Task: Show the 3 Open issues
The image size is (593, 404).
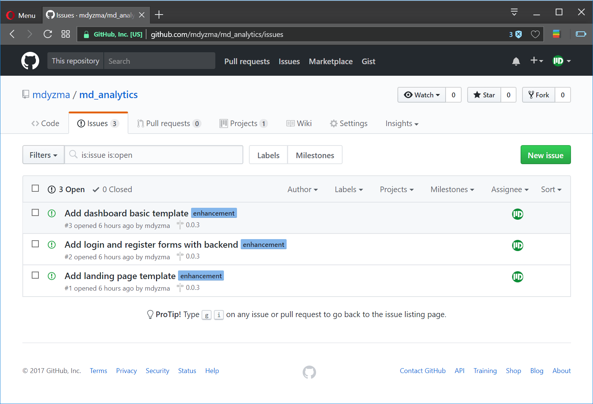Action: pos(66,190)
